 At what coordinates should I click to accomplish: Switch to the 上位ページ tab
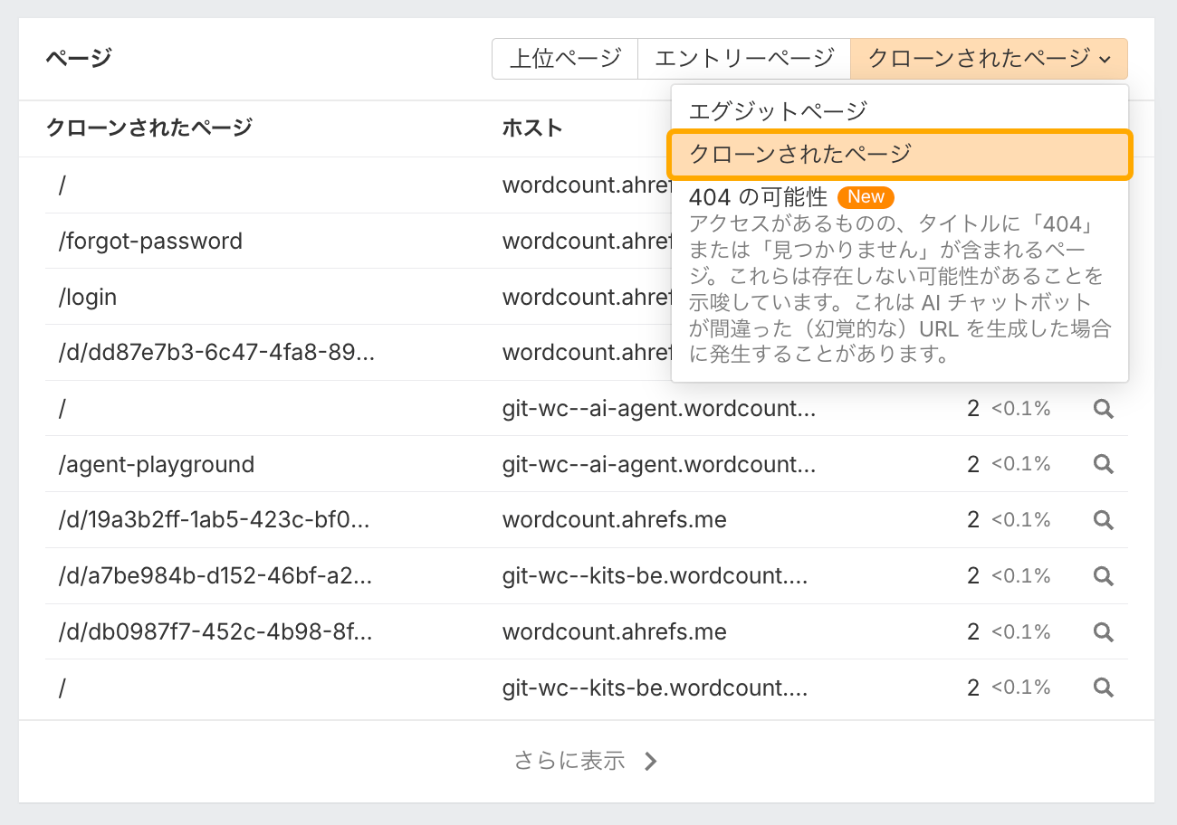[565, 59]
